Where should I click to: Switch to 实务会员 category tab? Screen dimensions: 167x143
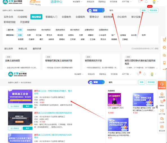(x=8, y=17)
